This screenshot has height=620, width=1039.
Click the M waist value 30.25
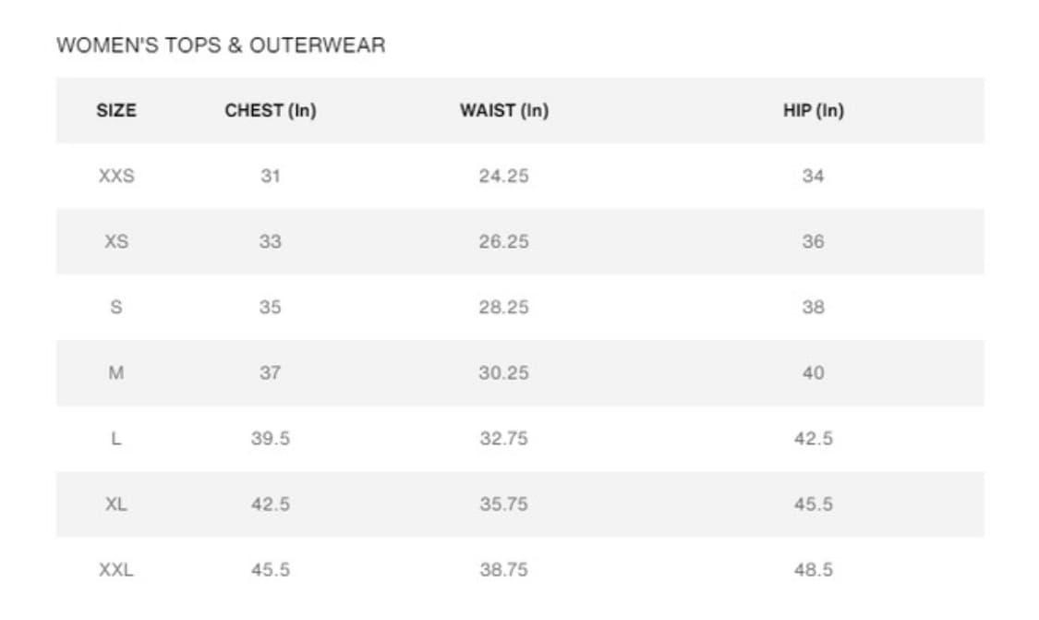pos(503,373)
